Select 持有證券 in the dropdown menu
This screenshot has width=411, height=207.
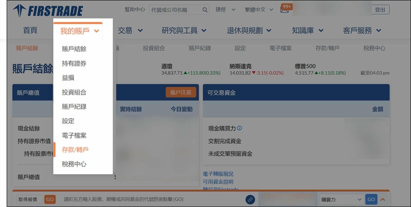click(74, 63)
